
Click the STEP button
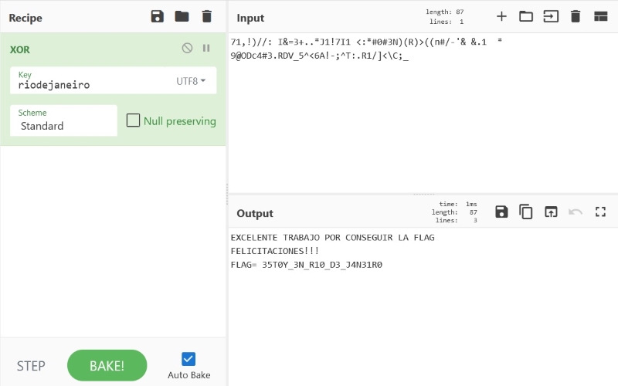click(31, 366)
